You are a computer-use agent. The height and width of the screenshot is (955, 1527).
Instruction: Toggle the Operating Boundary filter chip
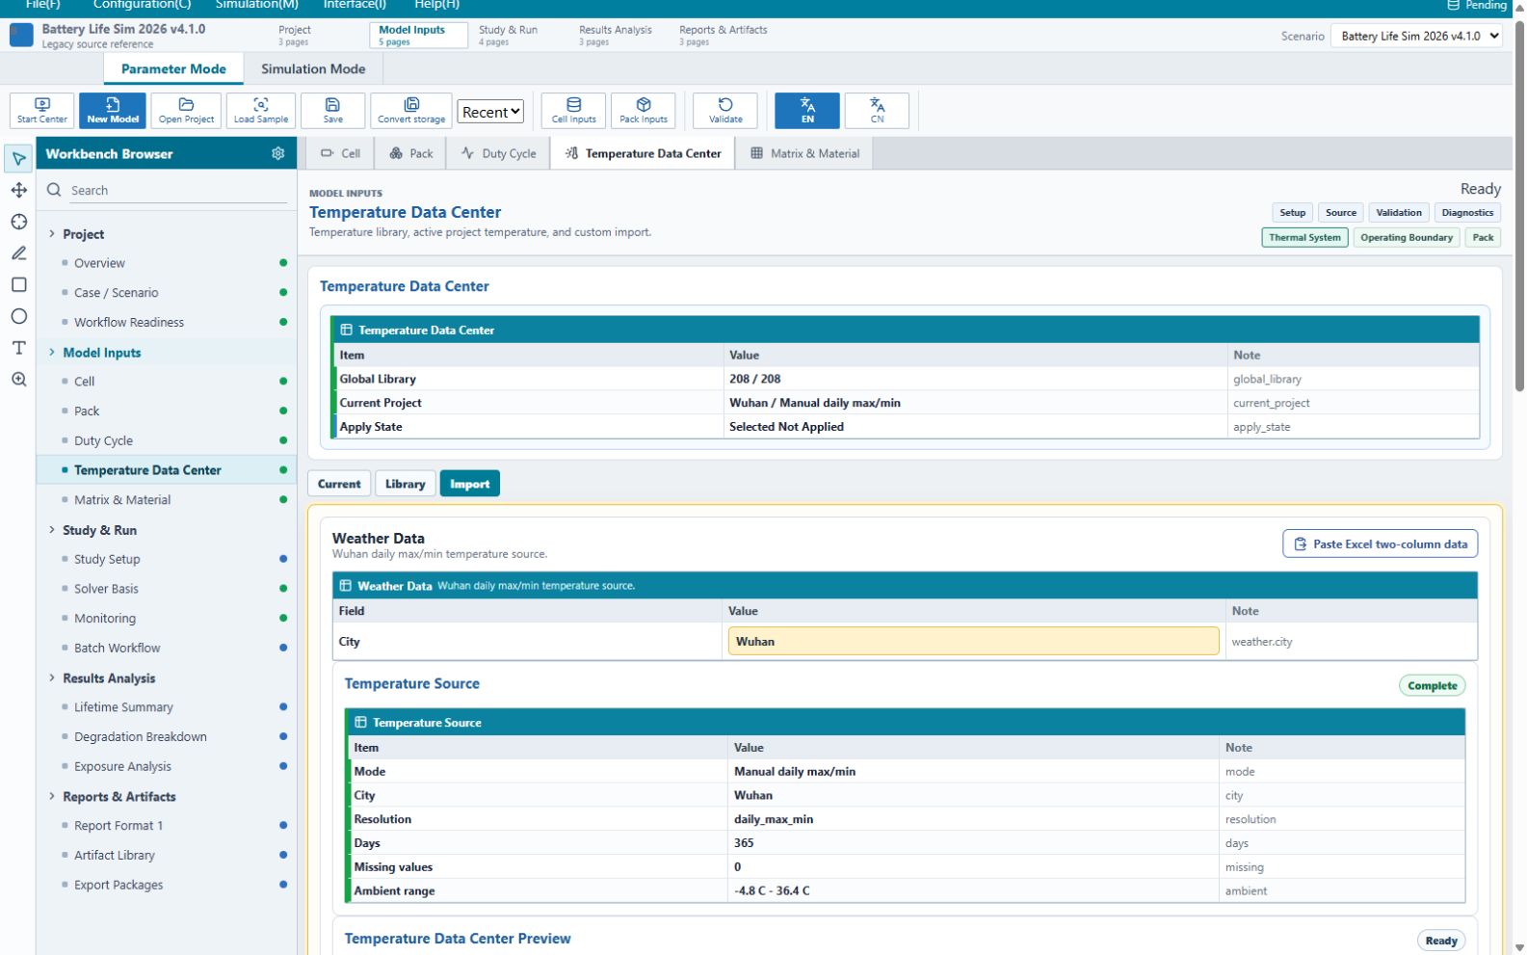click(x=1407, y=237)
